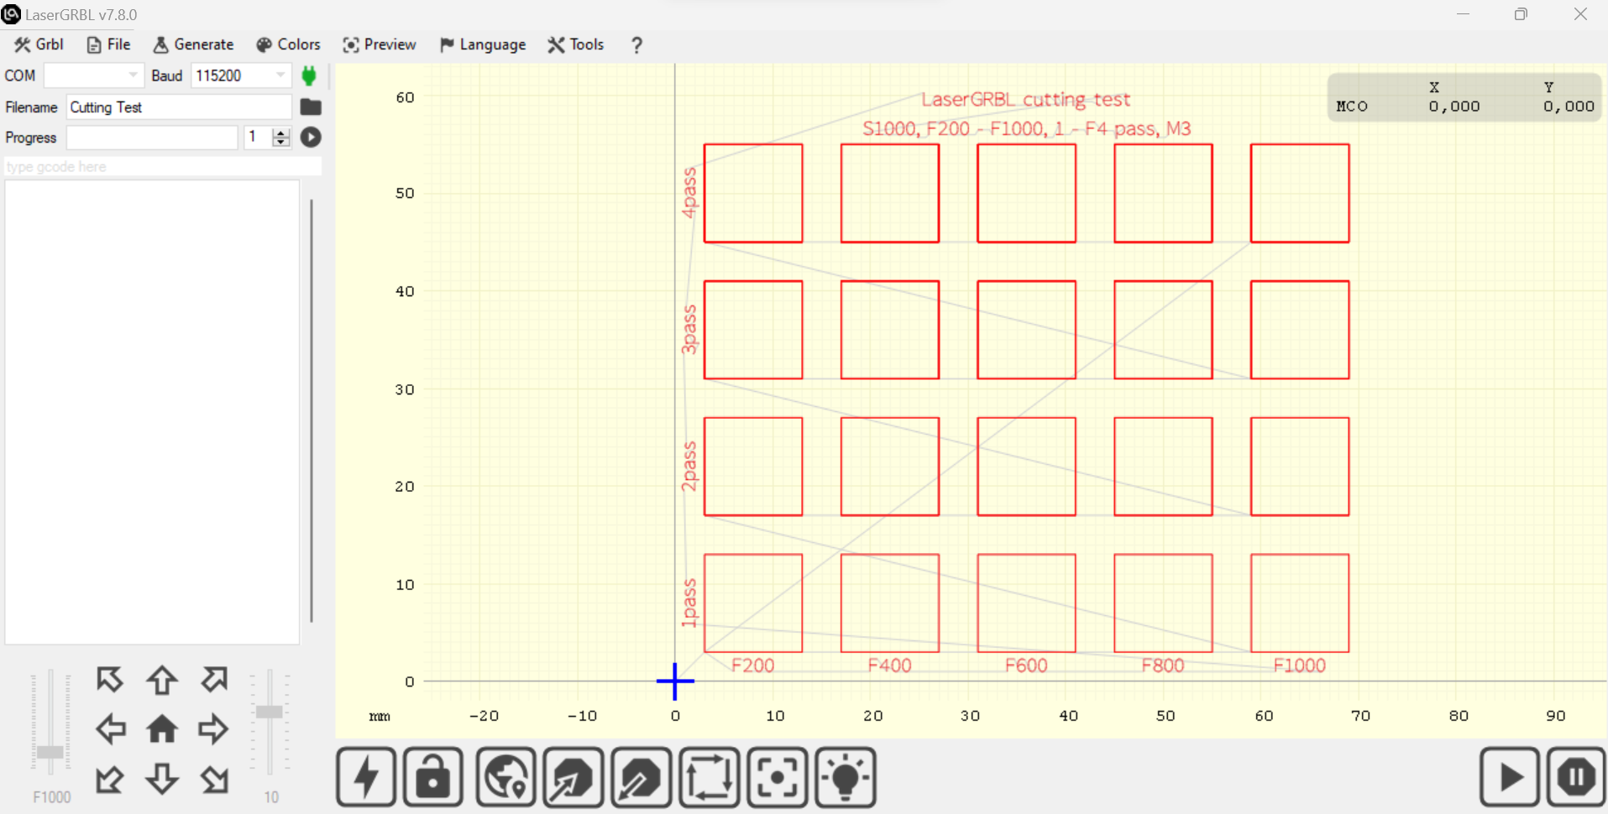Open the Grbl menu
Image resolution: width=1608 pixels, height=814 pixels.
coord(39,44)
